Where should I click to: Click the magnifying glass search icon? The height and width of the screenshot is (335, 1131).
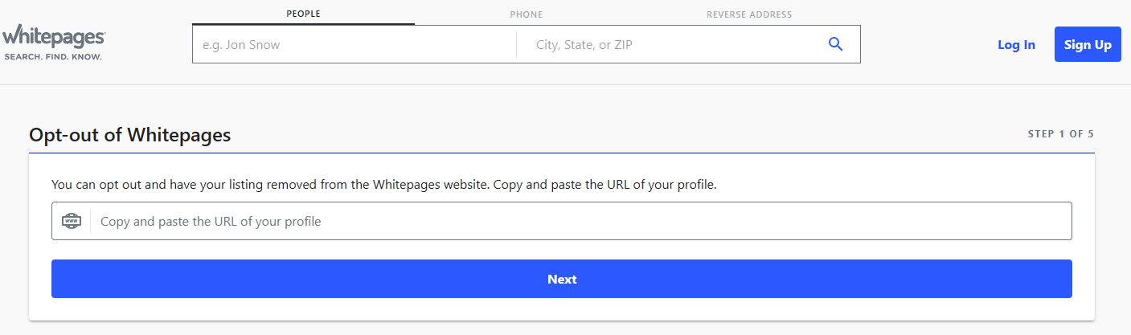coord(835,44)
